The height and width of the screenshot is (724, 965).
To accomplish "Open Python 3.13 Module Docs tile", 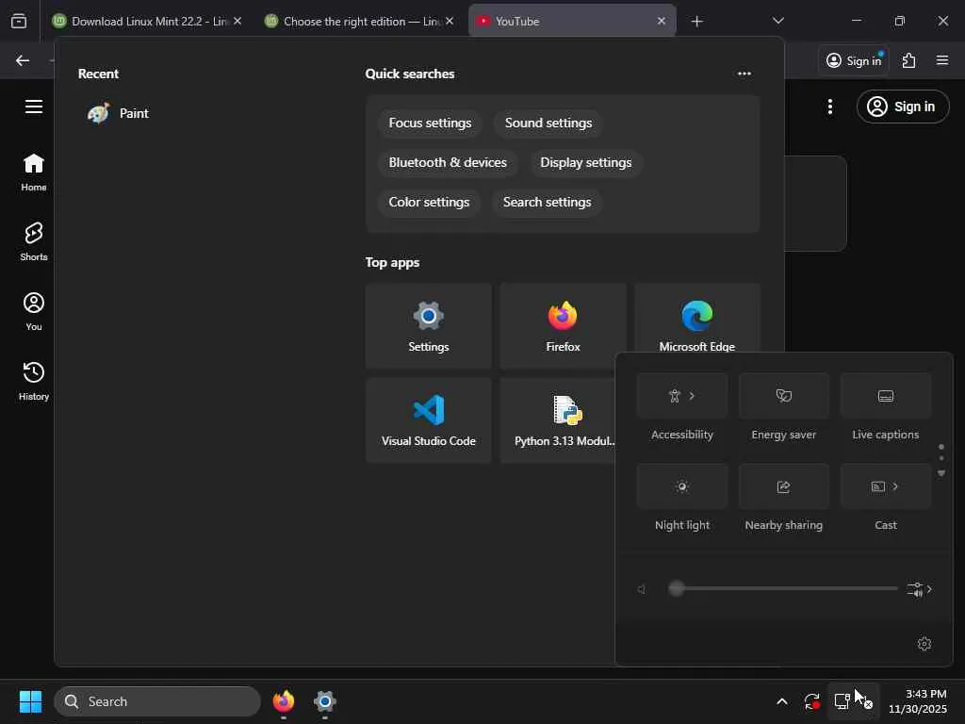I will [x=558, y=420].
